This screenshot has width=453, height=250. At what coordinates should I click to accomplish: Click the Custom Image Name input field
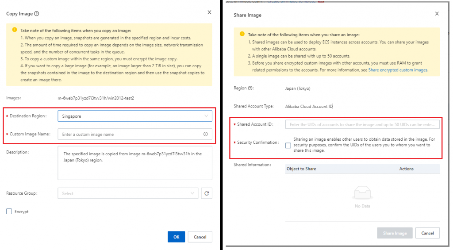pyautogui.click(x=135, y=134)
